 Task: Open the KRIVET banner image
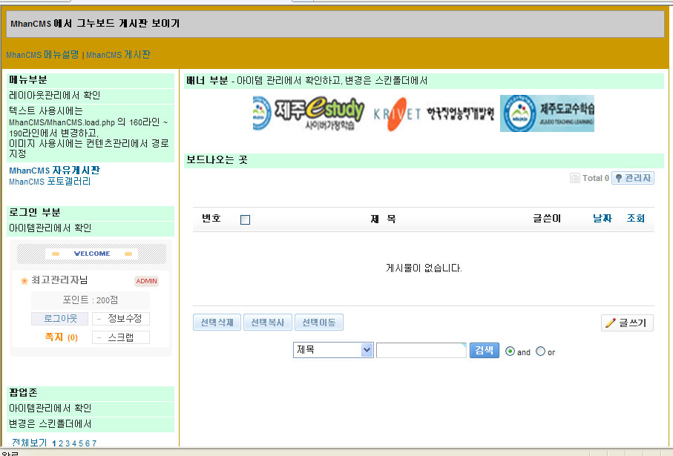433,113
